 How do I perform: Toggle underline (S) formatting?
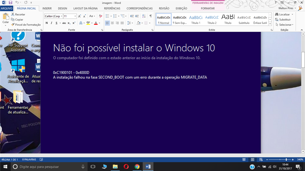tap(56, 23)
